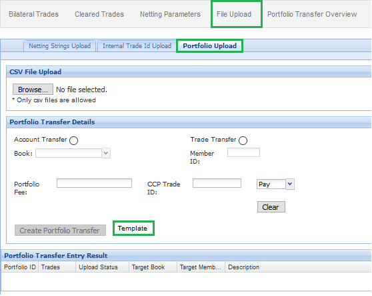Click the CCP Trade ID field
The width and height of the screenshot is (372, 296).
tap(217, 183)
